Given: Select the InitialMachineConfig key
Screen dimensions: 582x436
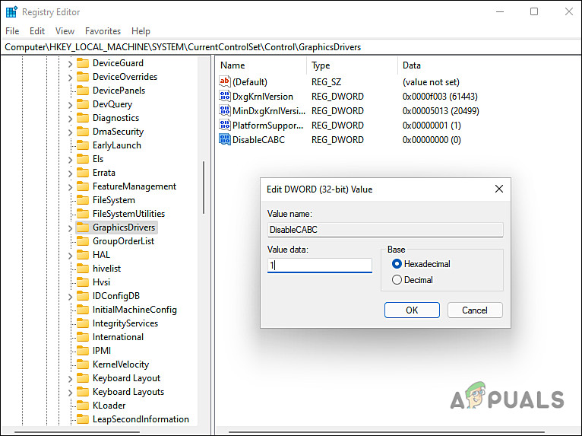Looking at the screenshot, I should 134,310.
